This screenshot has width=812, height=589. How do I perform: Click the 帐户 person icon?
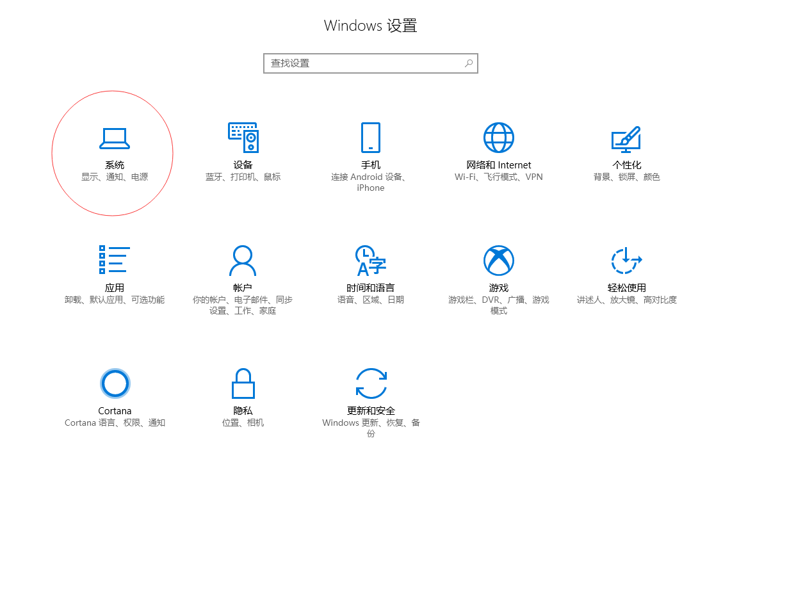[243, 261]
